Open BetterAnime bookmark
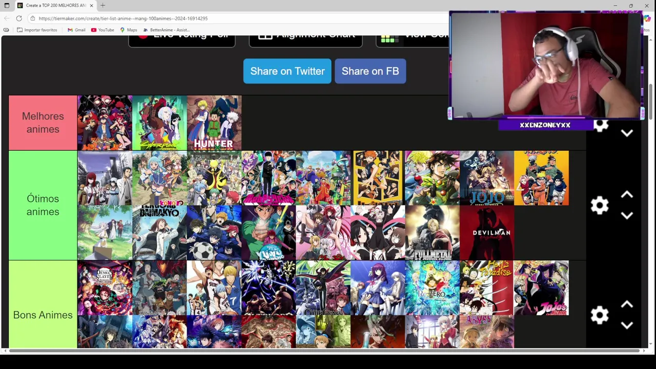Screen dimensions: 656x369 tap(167, 30)
